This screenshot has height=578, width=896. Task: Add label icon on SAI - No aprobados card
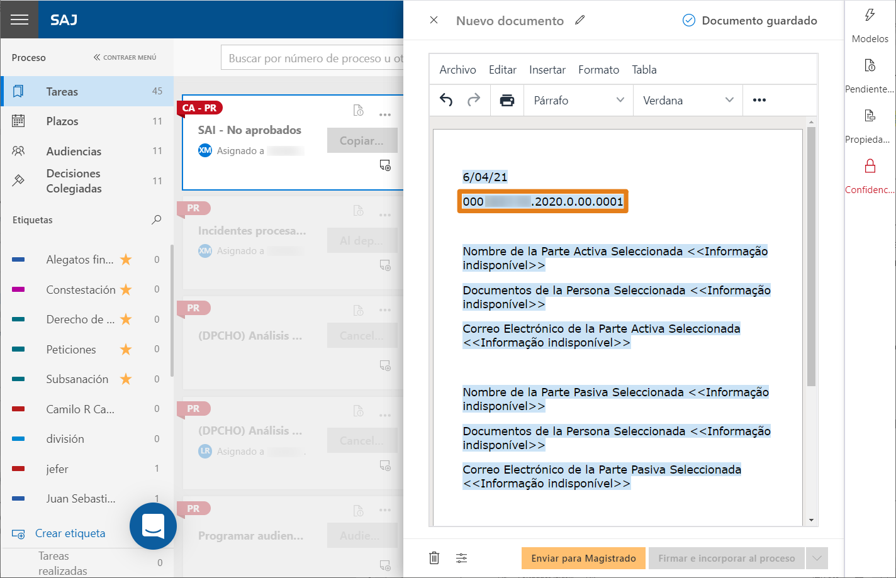pyautogui.click(x=385, y=165)
